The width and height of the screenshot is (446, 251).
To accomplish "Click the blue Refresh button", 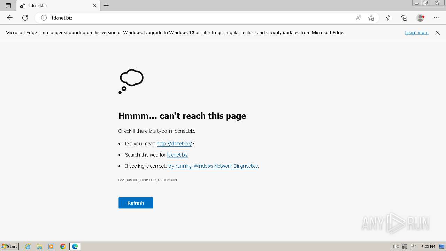I will pos(136,203).
